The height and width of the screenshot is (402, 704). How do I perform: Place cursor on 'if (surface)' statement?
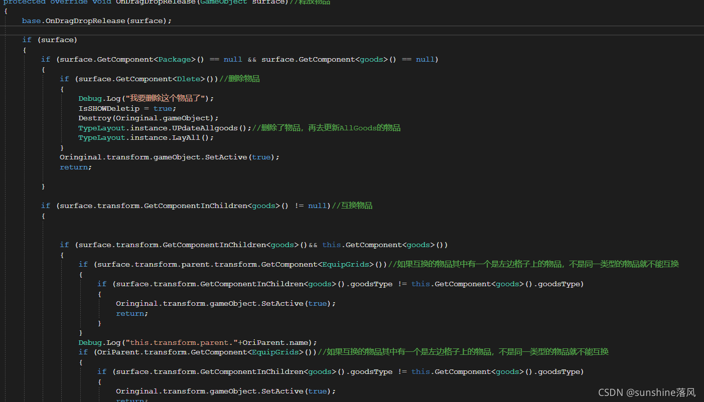click(50, 40)
